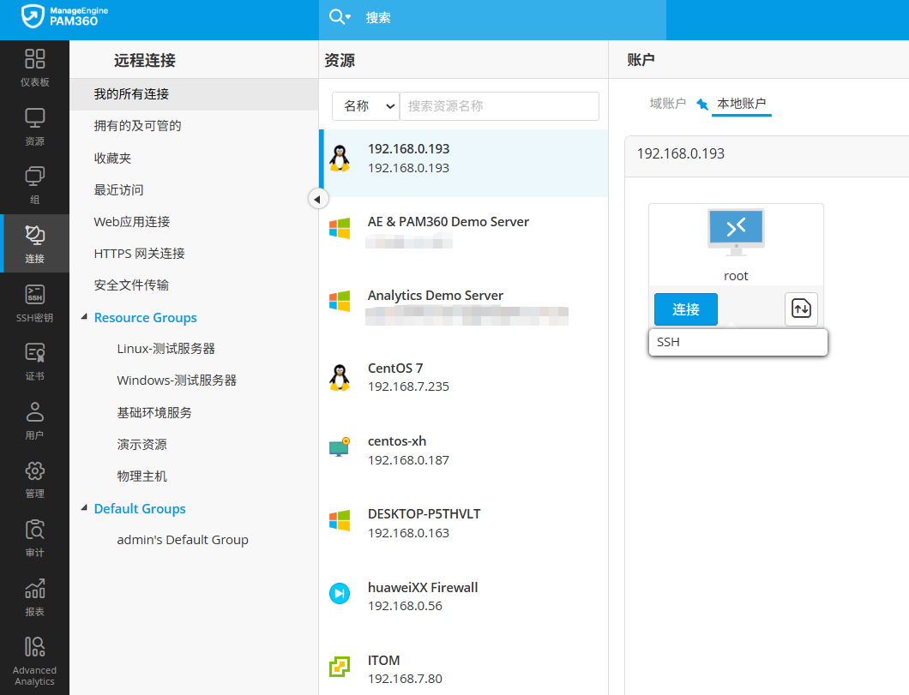909x695 pixels.
Task: Select 演示资源 group
Action: point(142,444)
